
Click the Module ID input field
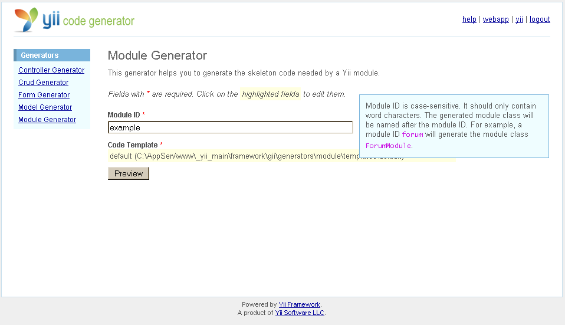230,127
